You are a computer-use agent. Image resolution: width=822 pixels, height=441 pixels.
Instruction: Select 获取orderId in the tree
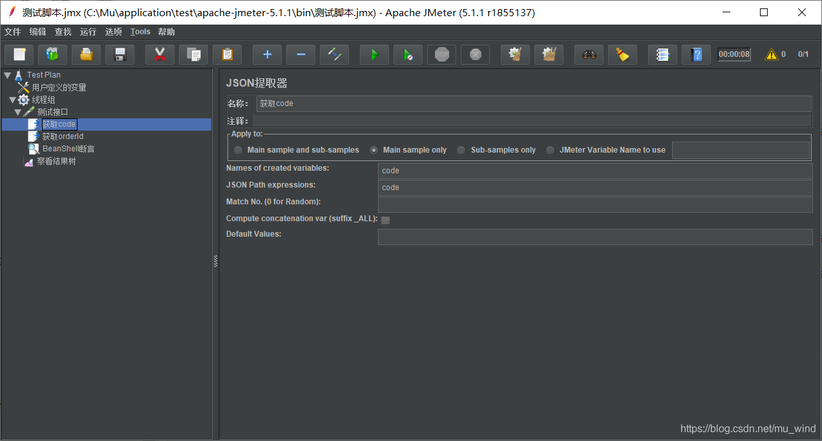pos(63,136)
